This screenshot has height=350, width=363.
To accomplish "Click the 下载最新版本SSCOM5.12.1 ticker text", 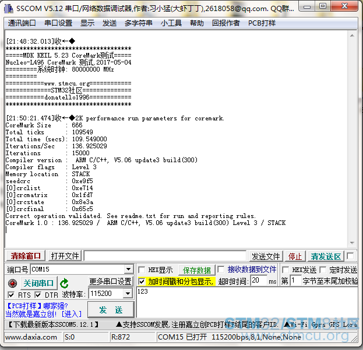I will tap(54, 324).
